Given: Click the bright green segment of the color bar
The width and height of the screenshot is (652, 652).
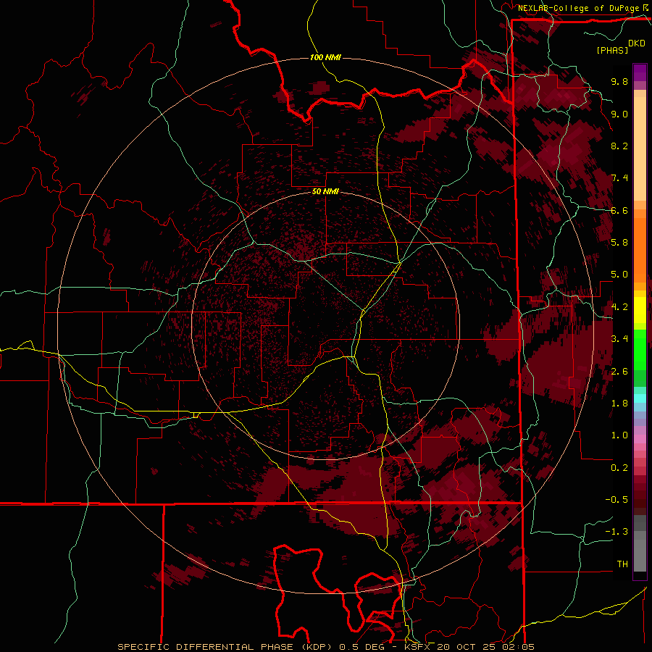Looking at the screenshot, I should [x=640, y=349].
